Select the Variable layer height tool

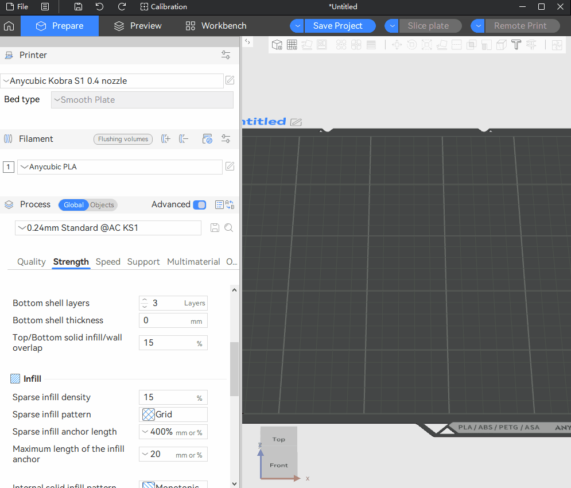point(371,45)
